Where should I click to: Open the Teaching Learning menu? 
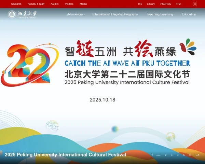click(x=160, y=14)
